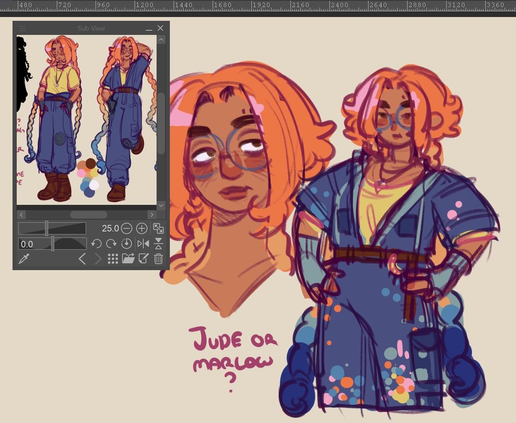Click the 3360 mark on the ruler
The width and height of the screenshot is (516, 423).
tap(495, 5)
